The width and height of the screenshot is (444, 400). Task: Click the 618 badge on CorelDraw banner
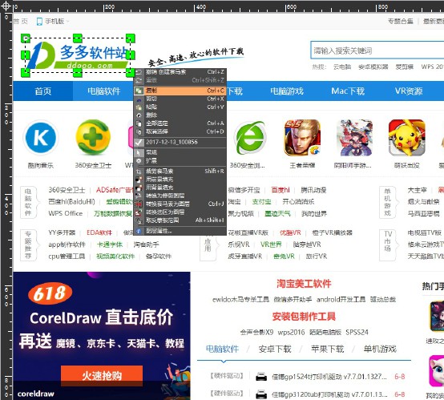[x=50, y=293]
